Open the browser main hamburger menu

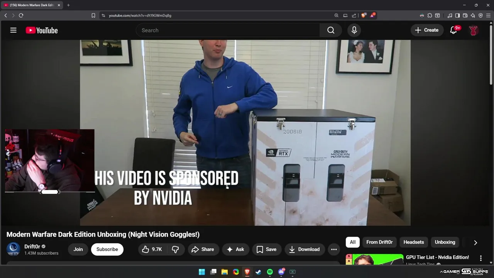pos(488,15)
